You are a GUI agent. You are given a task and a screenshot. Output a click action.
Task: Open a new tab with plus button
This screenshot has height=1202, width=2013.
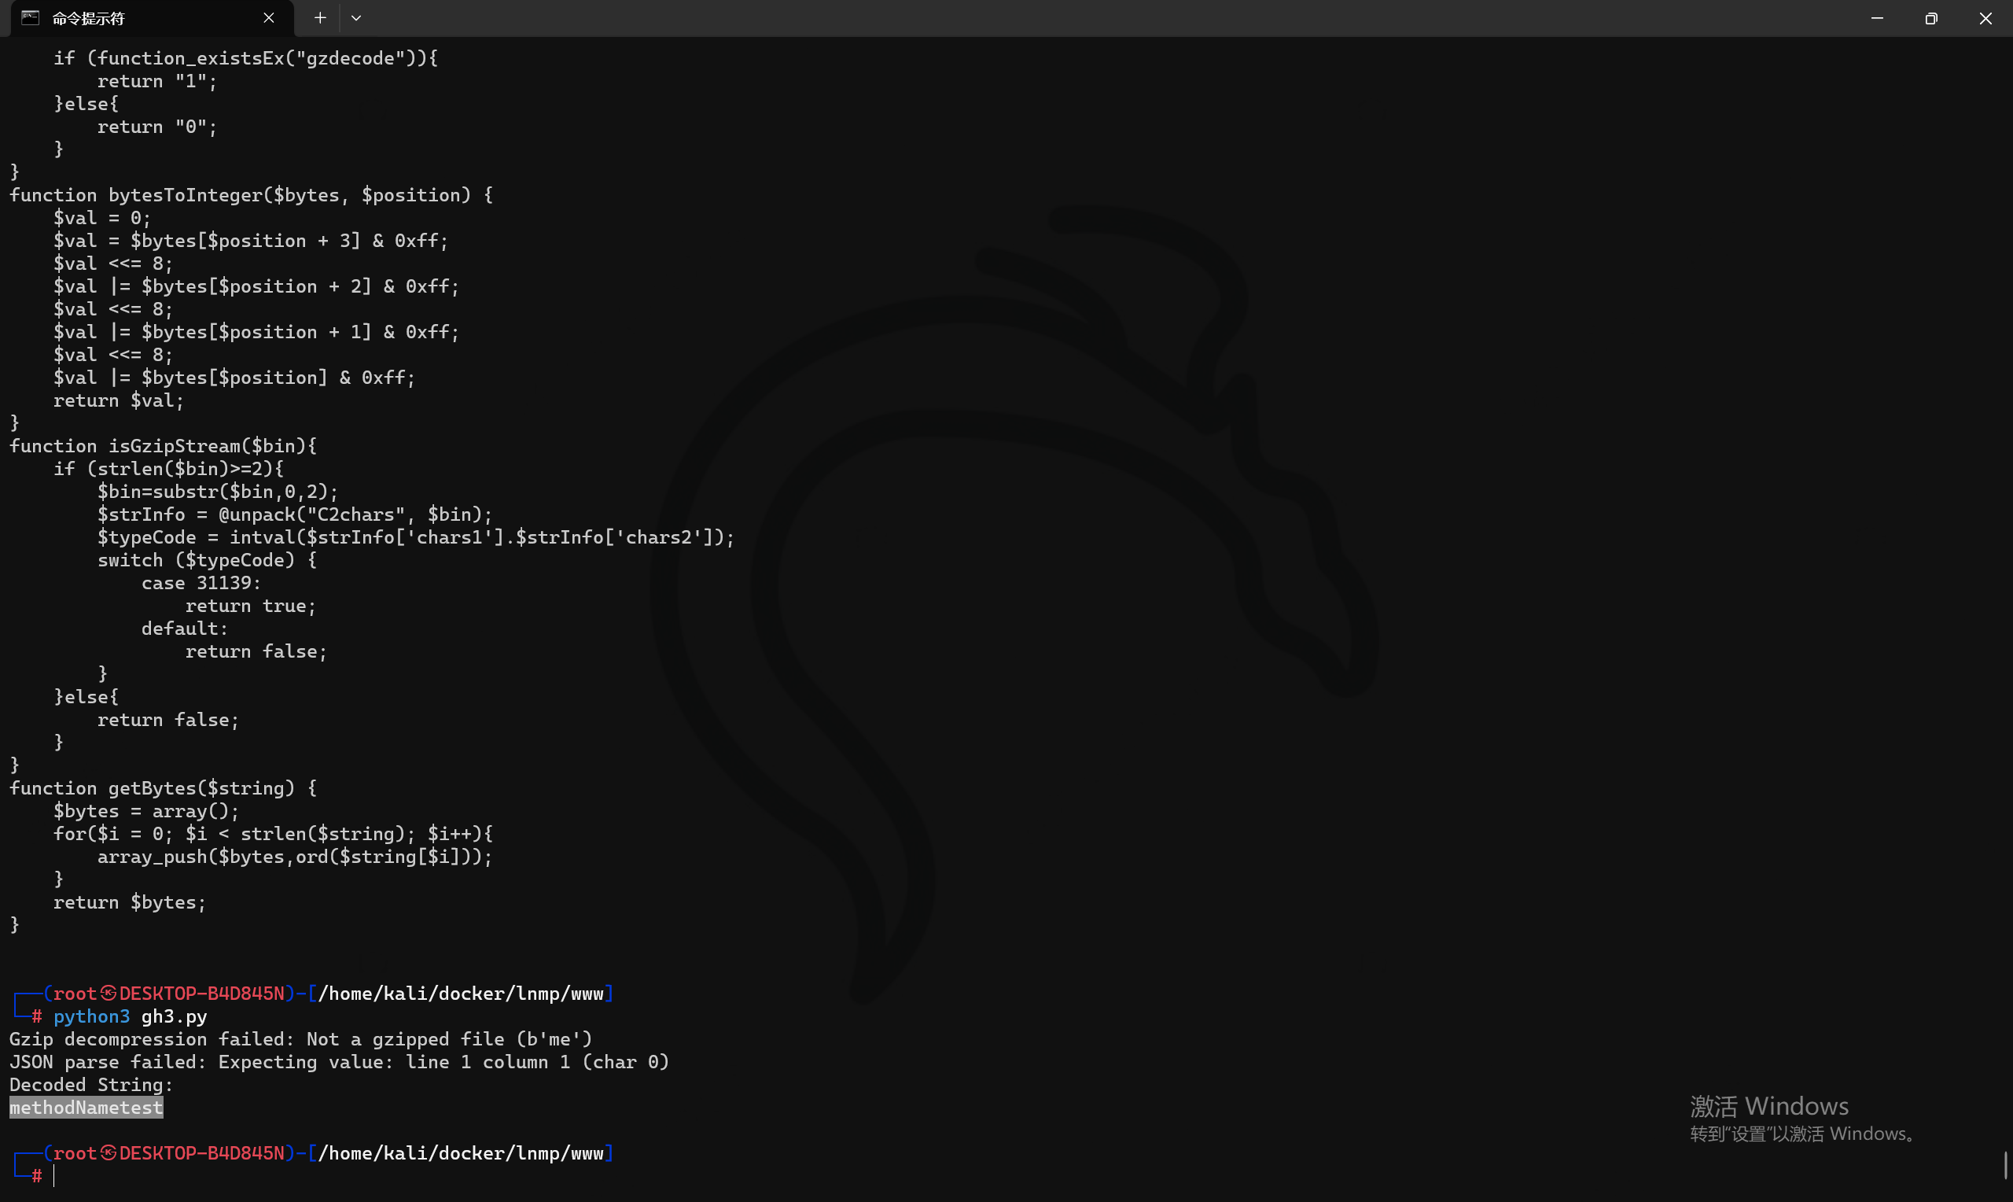(x=321, y=18)
